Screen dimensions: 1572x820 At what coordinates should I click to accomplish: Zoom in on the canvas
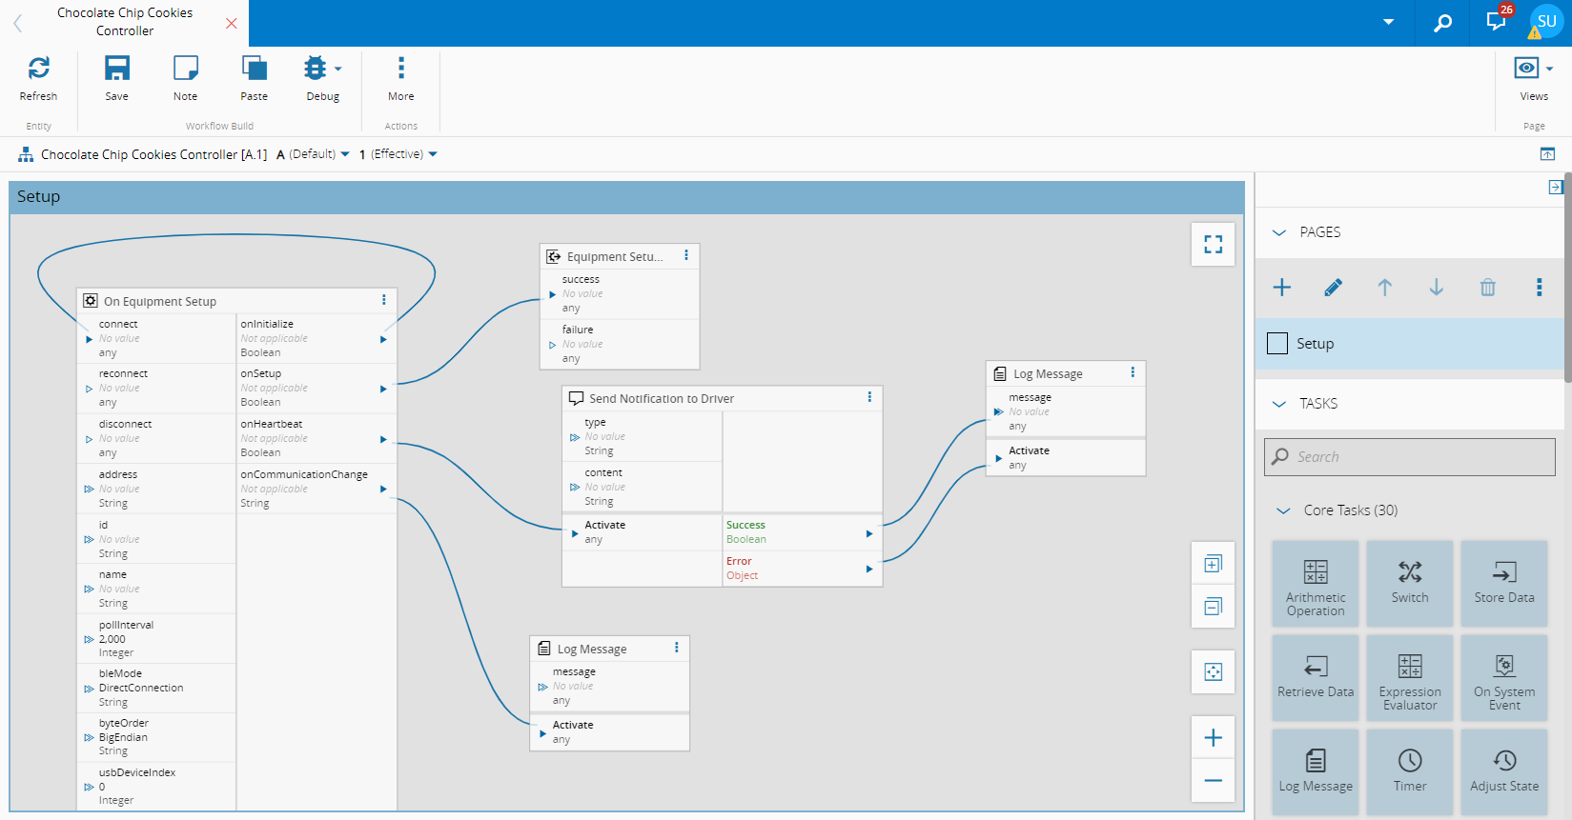point(1213,737)
